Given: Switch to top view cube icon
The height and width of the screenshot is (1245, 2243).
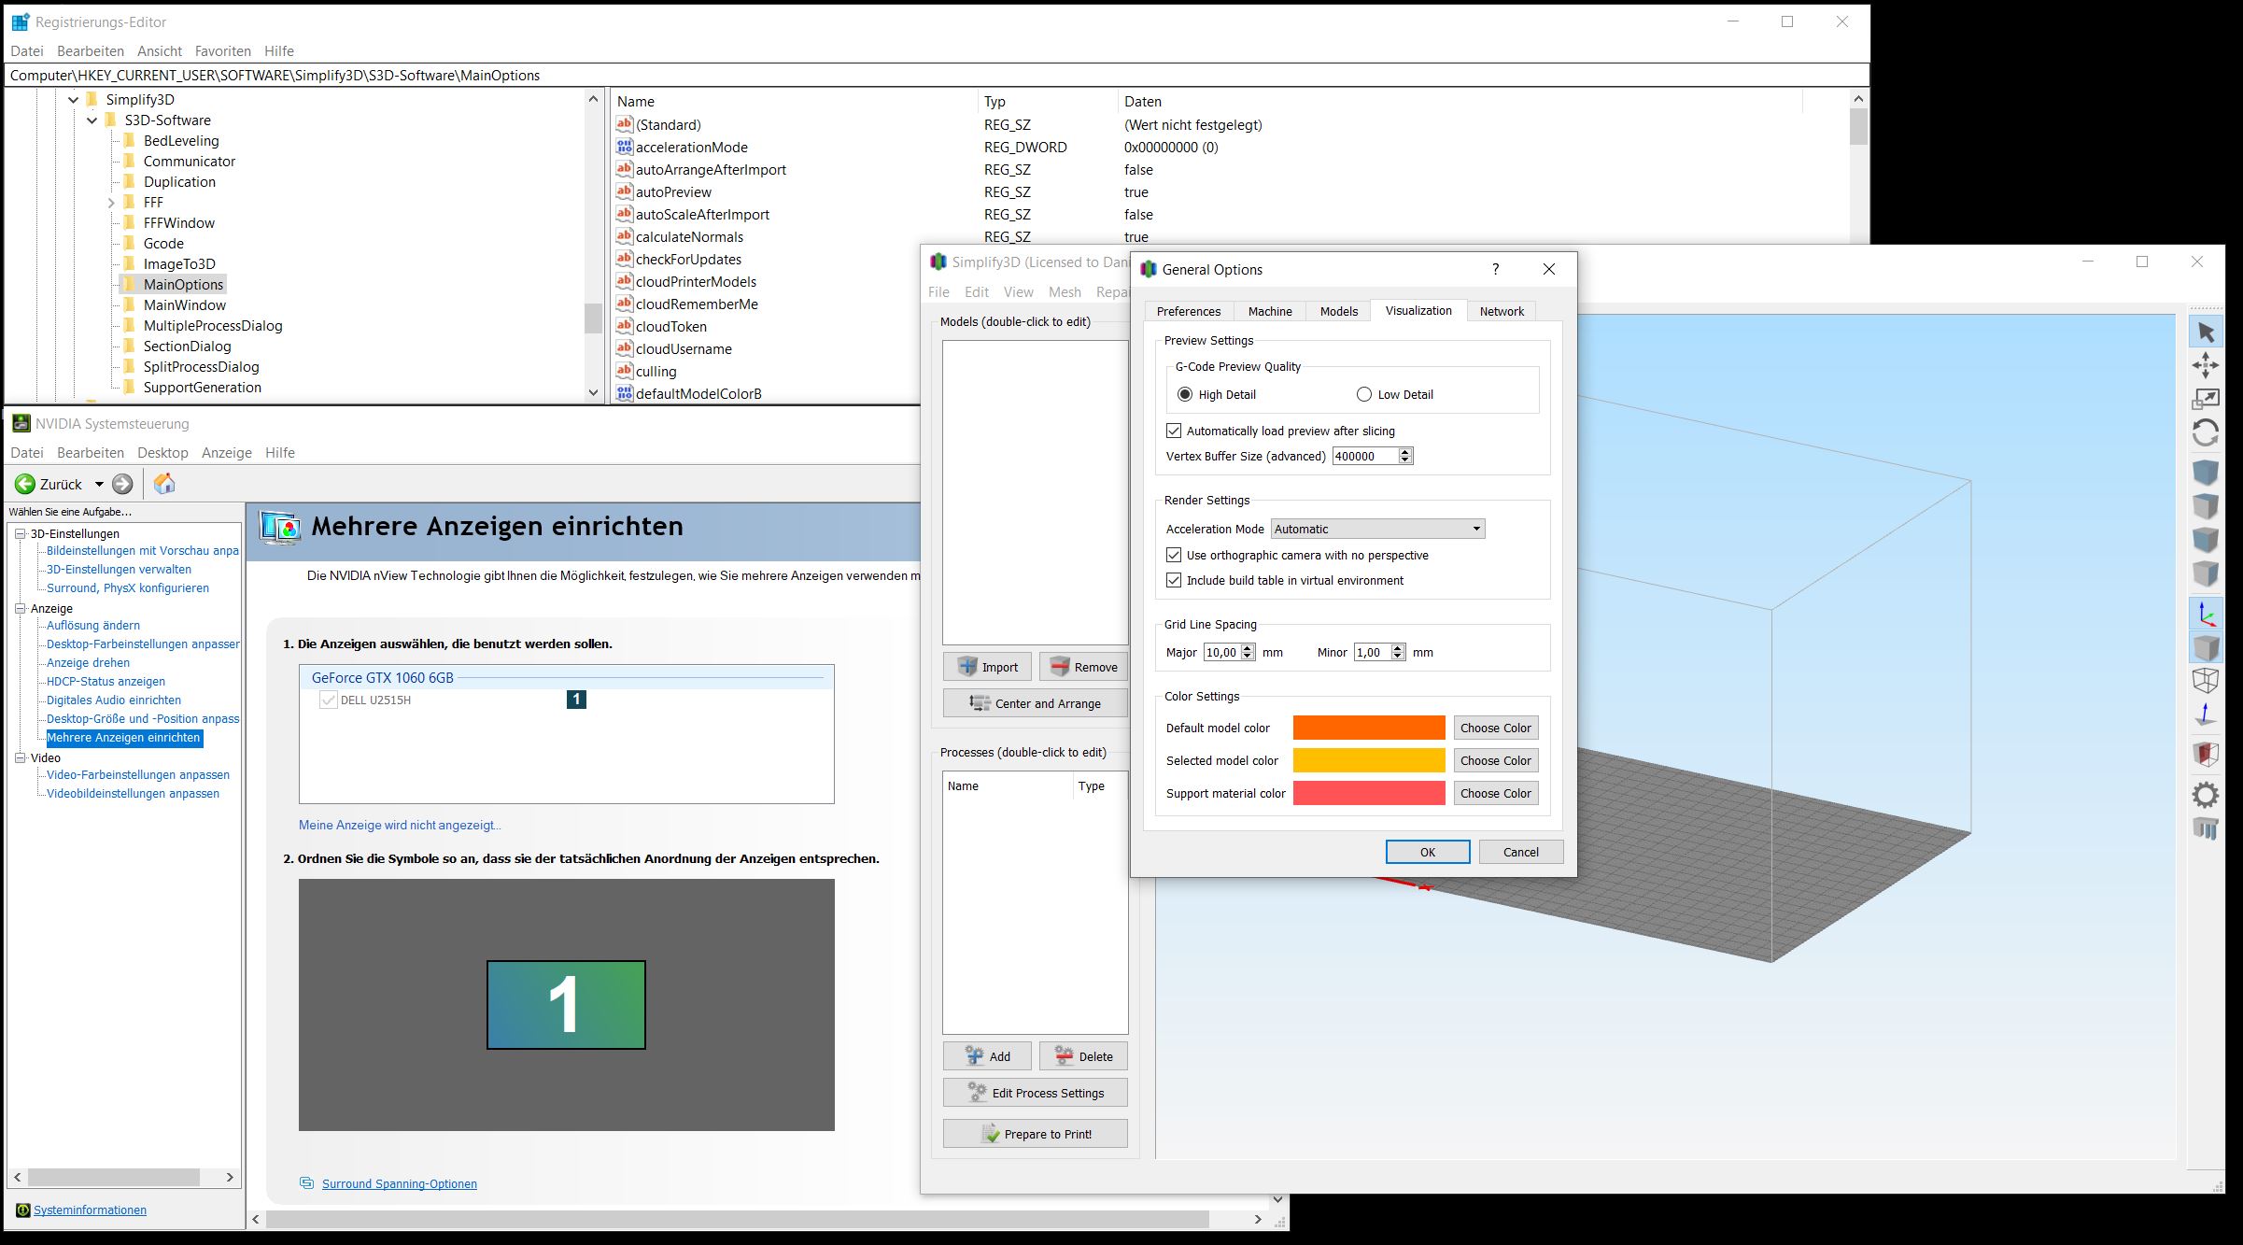Looking at the screenshot, I should pyautogui.click(x=2206, y=506).
